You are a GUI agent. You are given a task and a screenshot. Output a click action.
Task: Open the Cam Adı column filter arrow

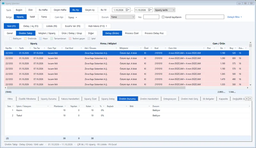click(x=204, y=48)
